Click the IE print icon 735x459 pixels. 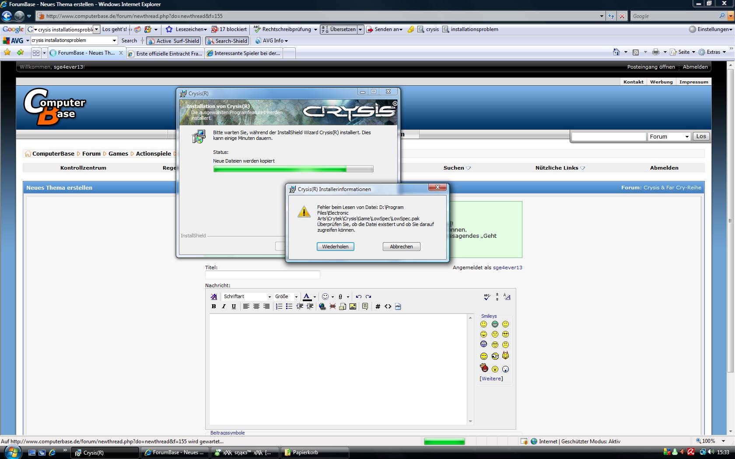655,52
